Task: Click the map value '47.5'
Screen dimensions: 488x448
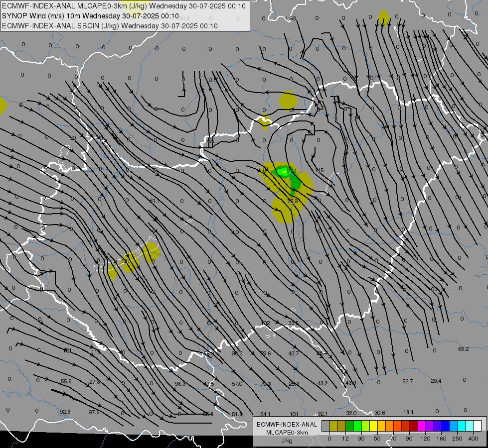Action: [x=209, y=384]
